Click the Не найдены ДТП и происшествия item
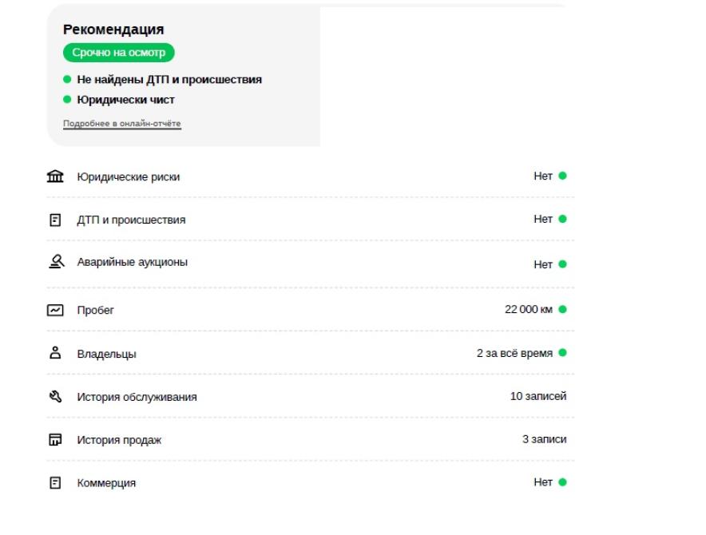 tap(169, 80)
